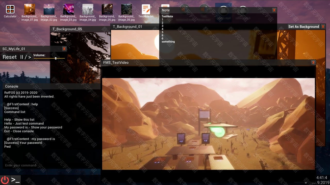Close the FMS_TestVideo window
The width and height of the screenshot is (330, 185).
click(x=313, y=62)
